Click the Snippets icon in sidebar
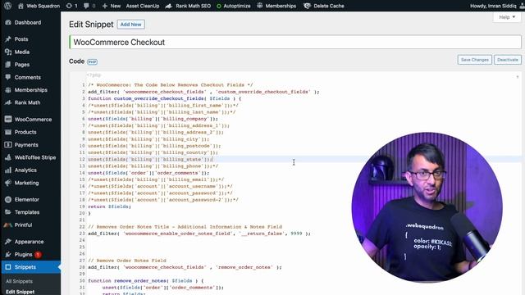The image size is (525, 295). pos(8,267)
